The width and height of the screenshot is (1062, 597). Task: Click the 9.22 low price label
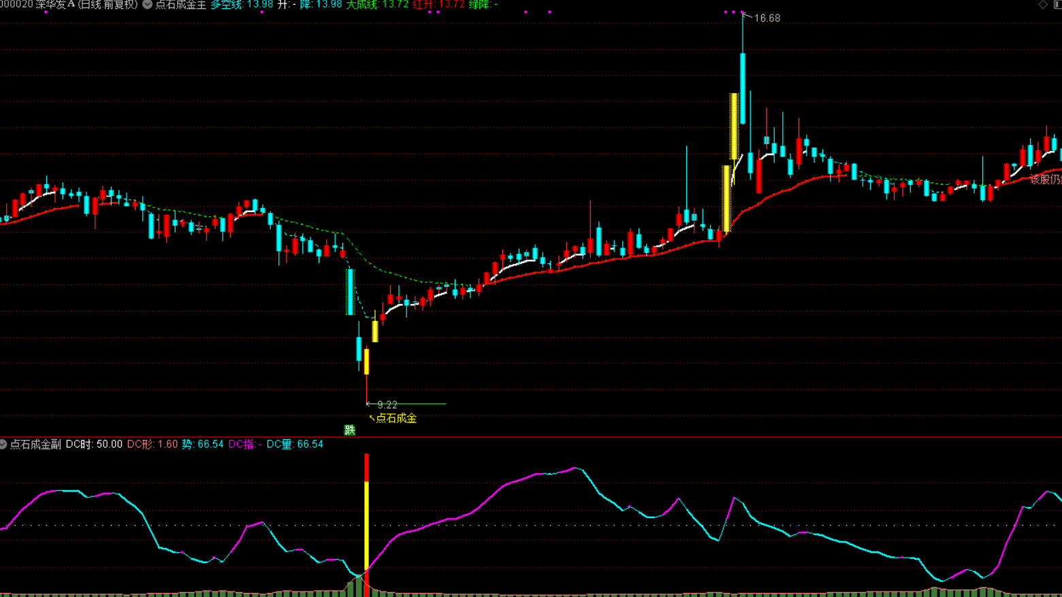click(387, 405)
